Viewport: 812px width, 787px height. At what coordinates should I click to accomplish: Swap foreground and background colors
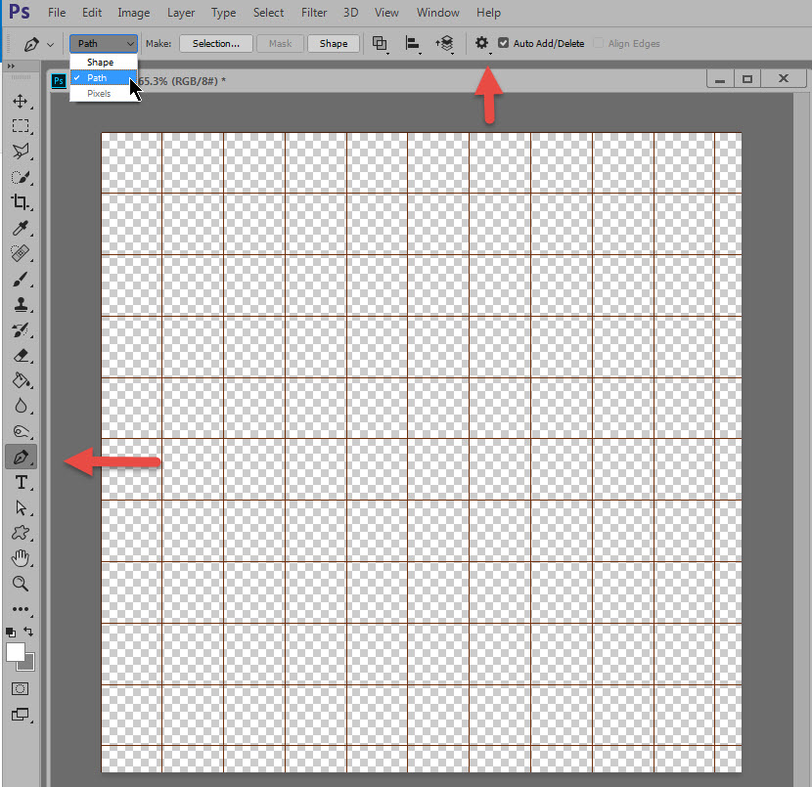point(28,632)
